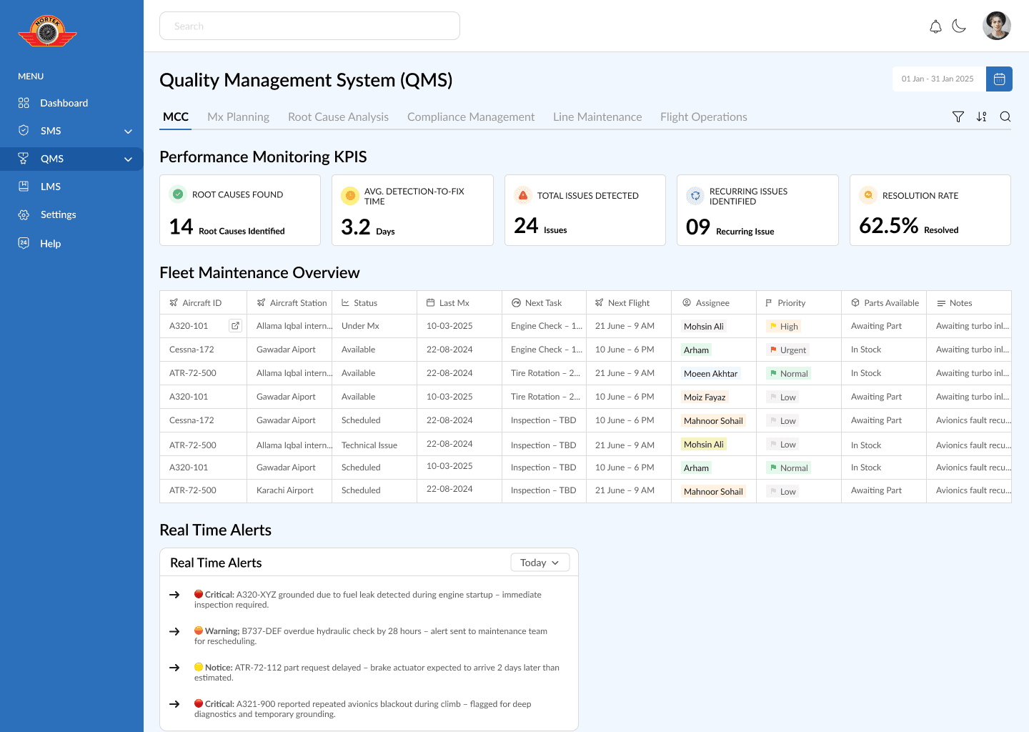This screenshot has width=1029, height=732.
Task: Open external link icon for A320-101
Action: tap(235, 326)
